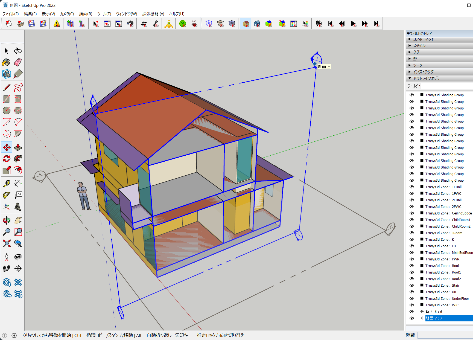Toggle visibility of 断面 6:6
This screenshot has width=473, height=340.
point(411,311)
